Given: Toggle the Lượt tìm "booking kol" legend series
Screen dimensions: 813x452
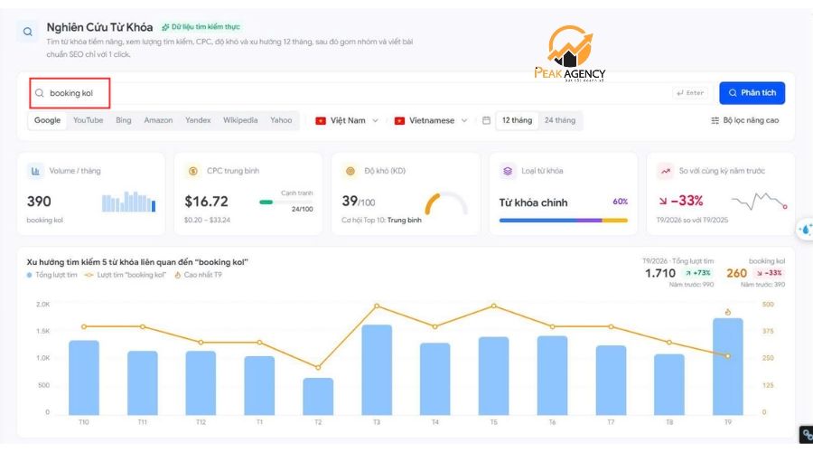Looking at the screenshot, I should (x=126, y=275).
